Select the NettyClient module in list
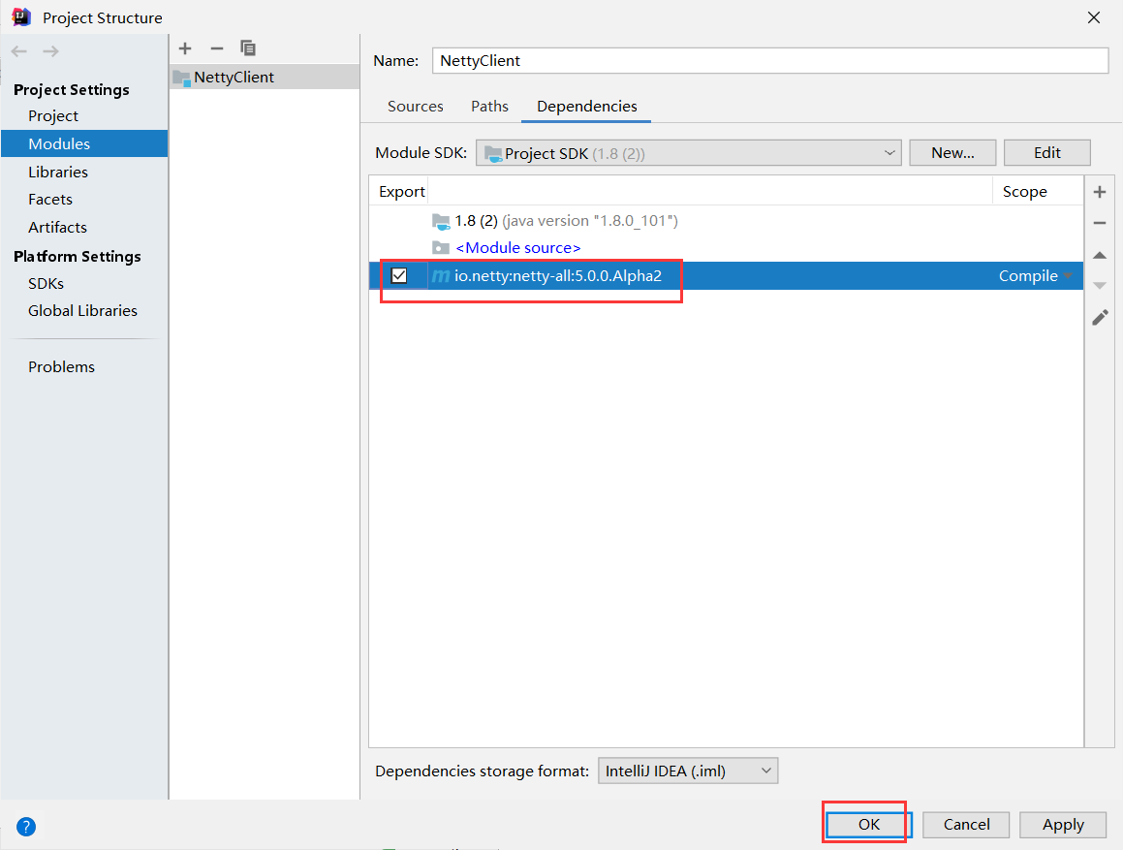Screen dimensions: 1123x850 click(265, 78)
